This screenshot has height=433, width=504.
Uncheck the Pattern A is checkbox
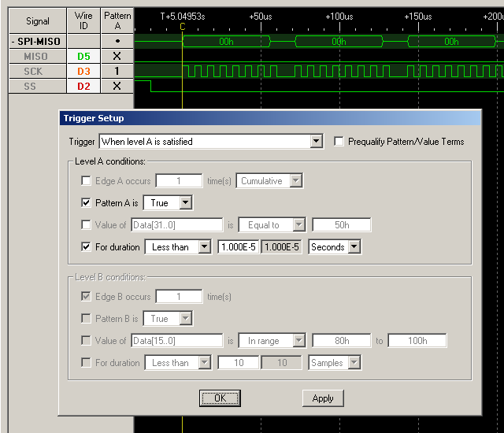pyautogui.click(x=87, y=203)
